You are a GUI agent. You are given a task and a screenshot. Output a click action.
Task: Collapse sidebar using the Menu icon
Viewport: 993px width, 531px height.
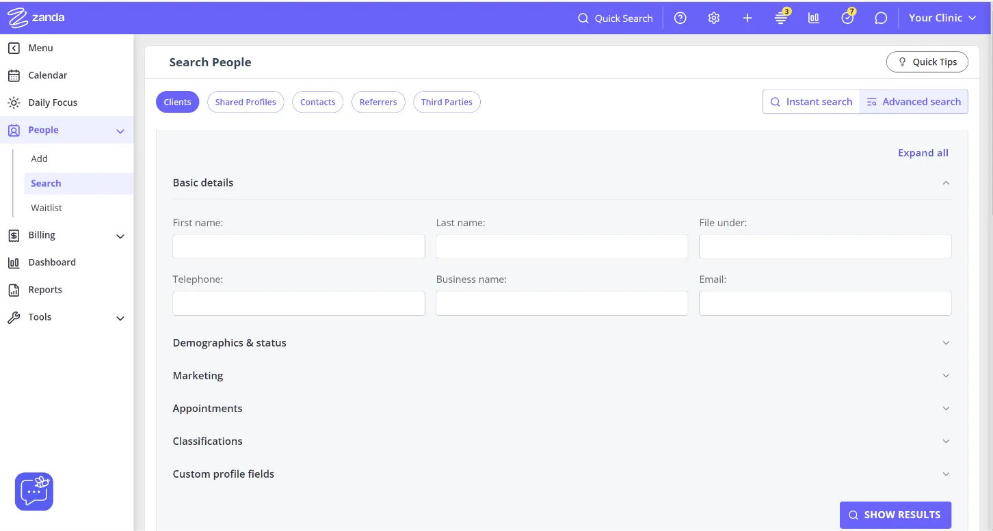pyautogui.click(x=14, y=48)
